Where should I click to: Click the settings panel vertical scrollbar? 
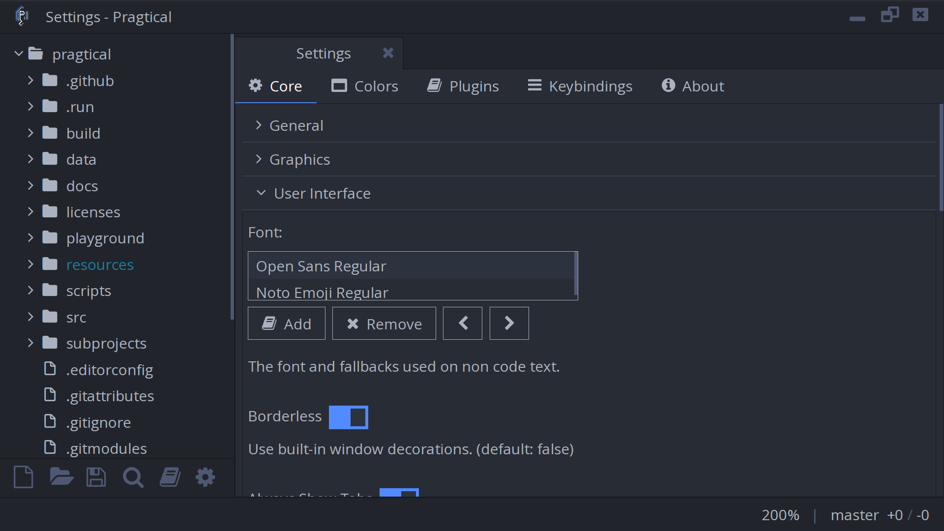pos(941,157)
